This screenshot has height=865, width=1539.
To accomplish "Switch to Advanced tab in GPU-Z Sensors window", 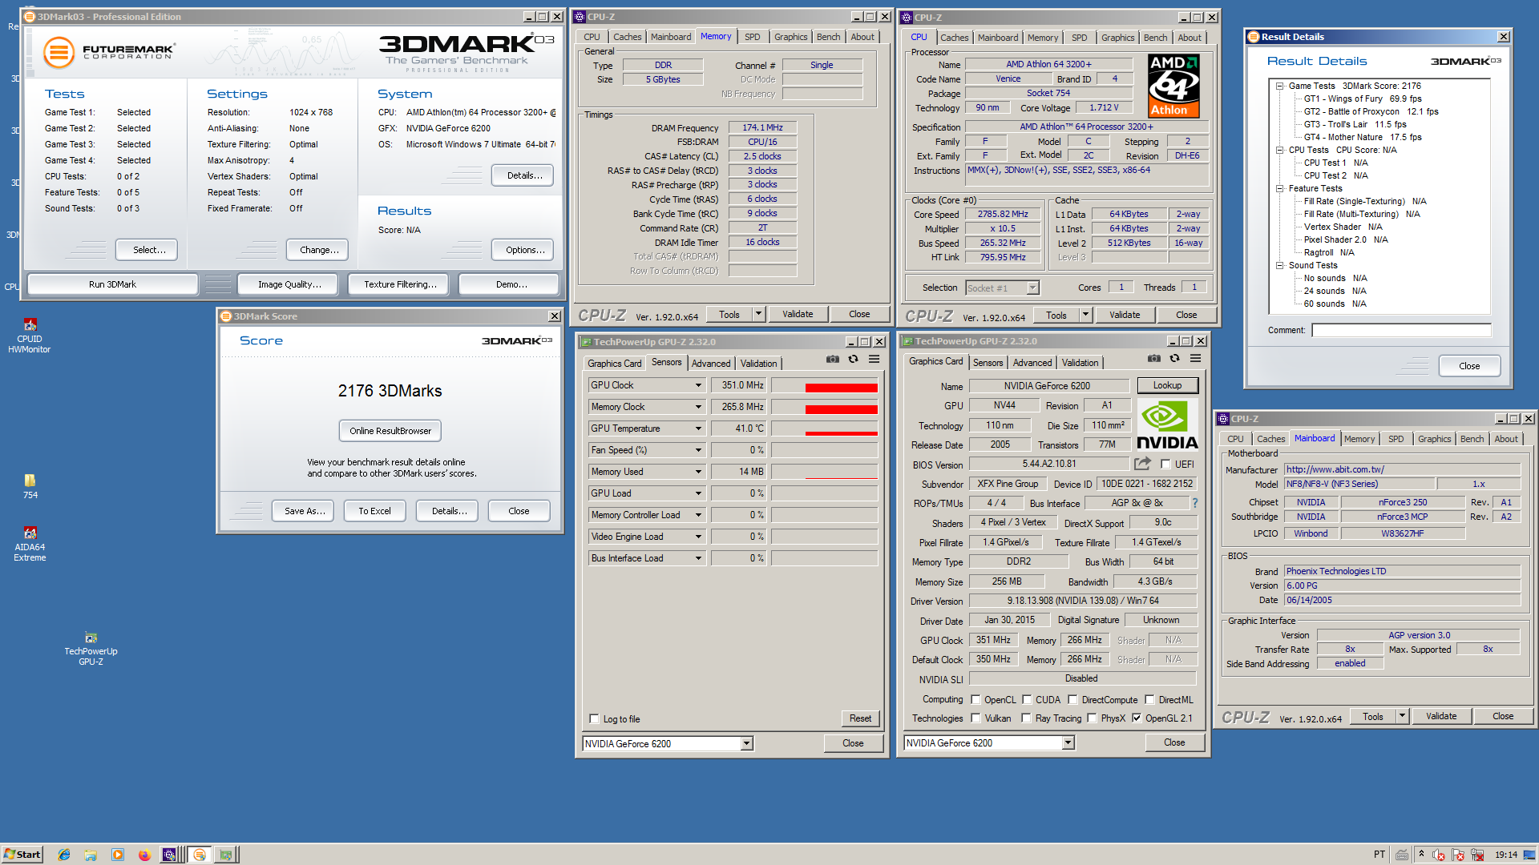I will tap(711, 364).
